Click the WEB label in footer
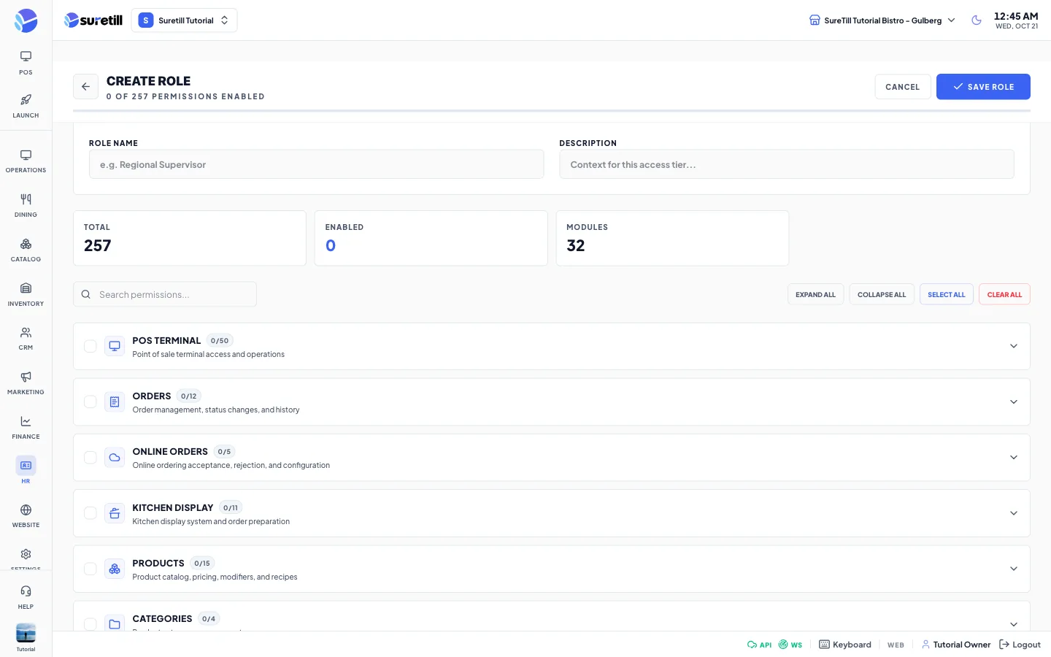This screenshot has width=1051, height=657. coord(896,645)
